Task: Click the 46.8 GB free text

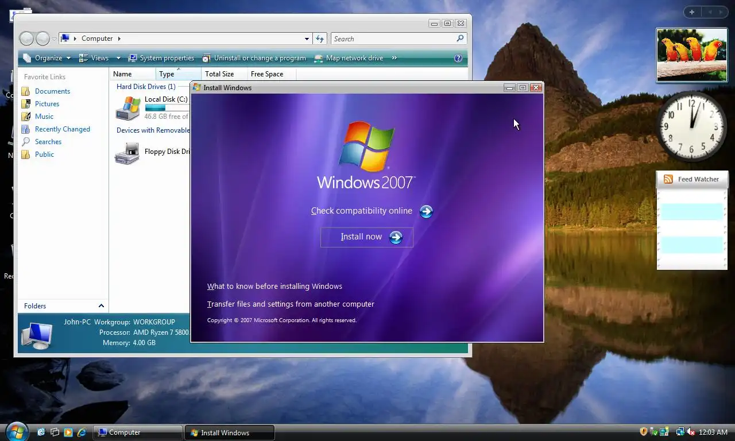Action: pyautogui.click(x=166, y=117)
